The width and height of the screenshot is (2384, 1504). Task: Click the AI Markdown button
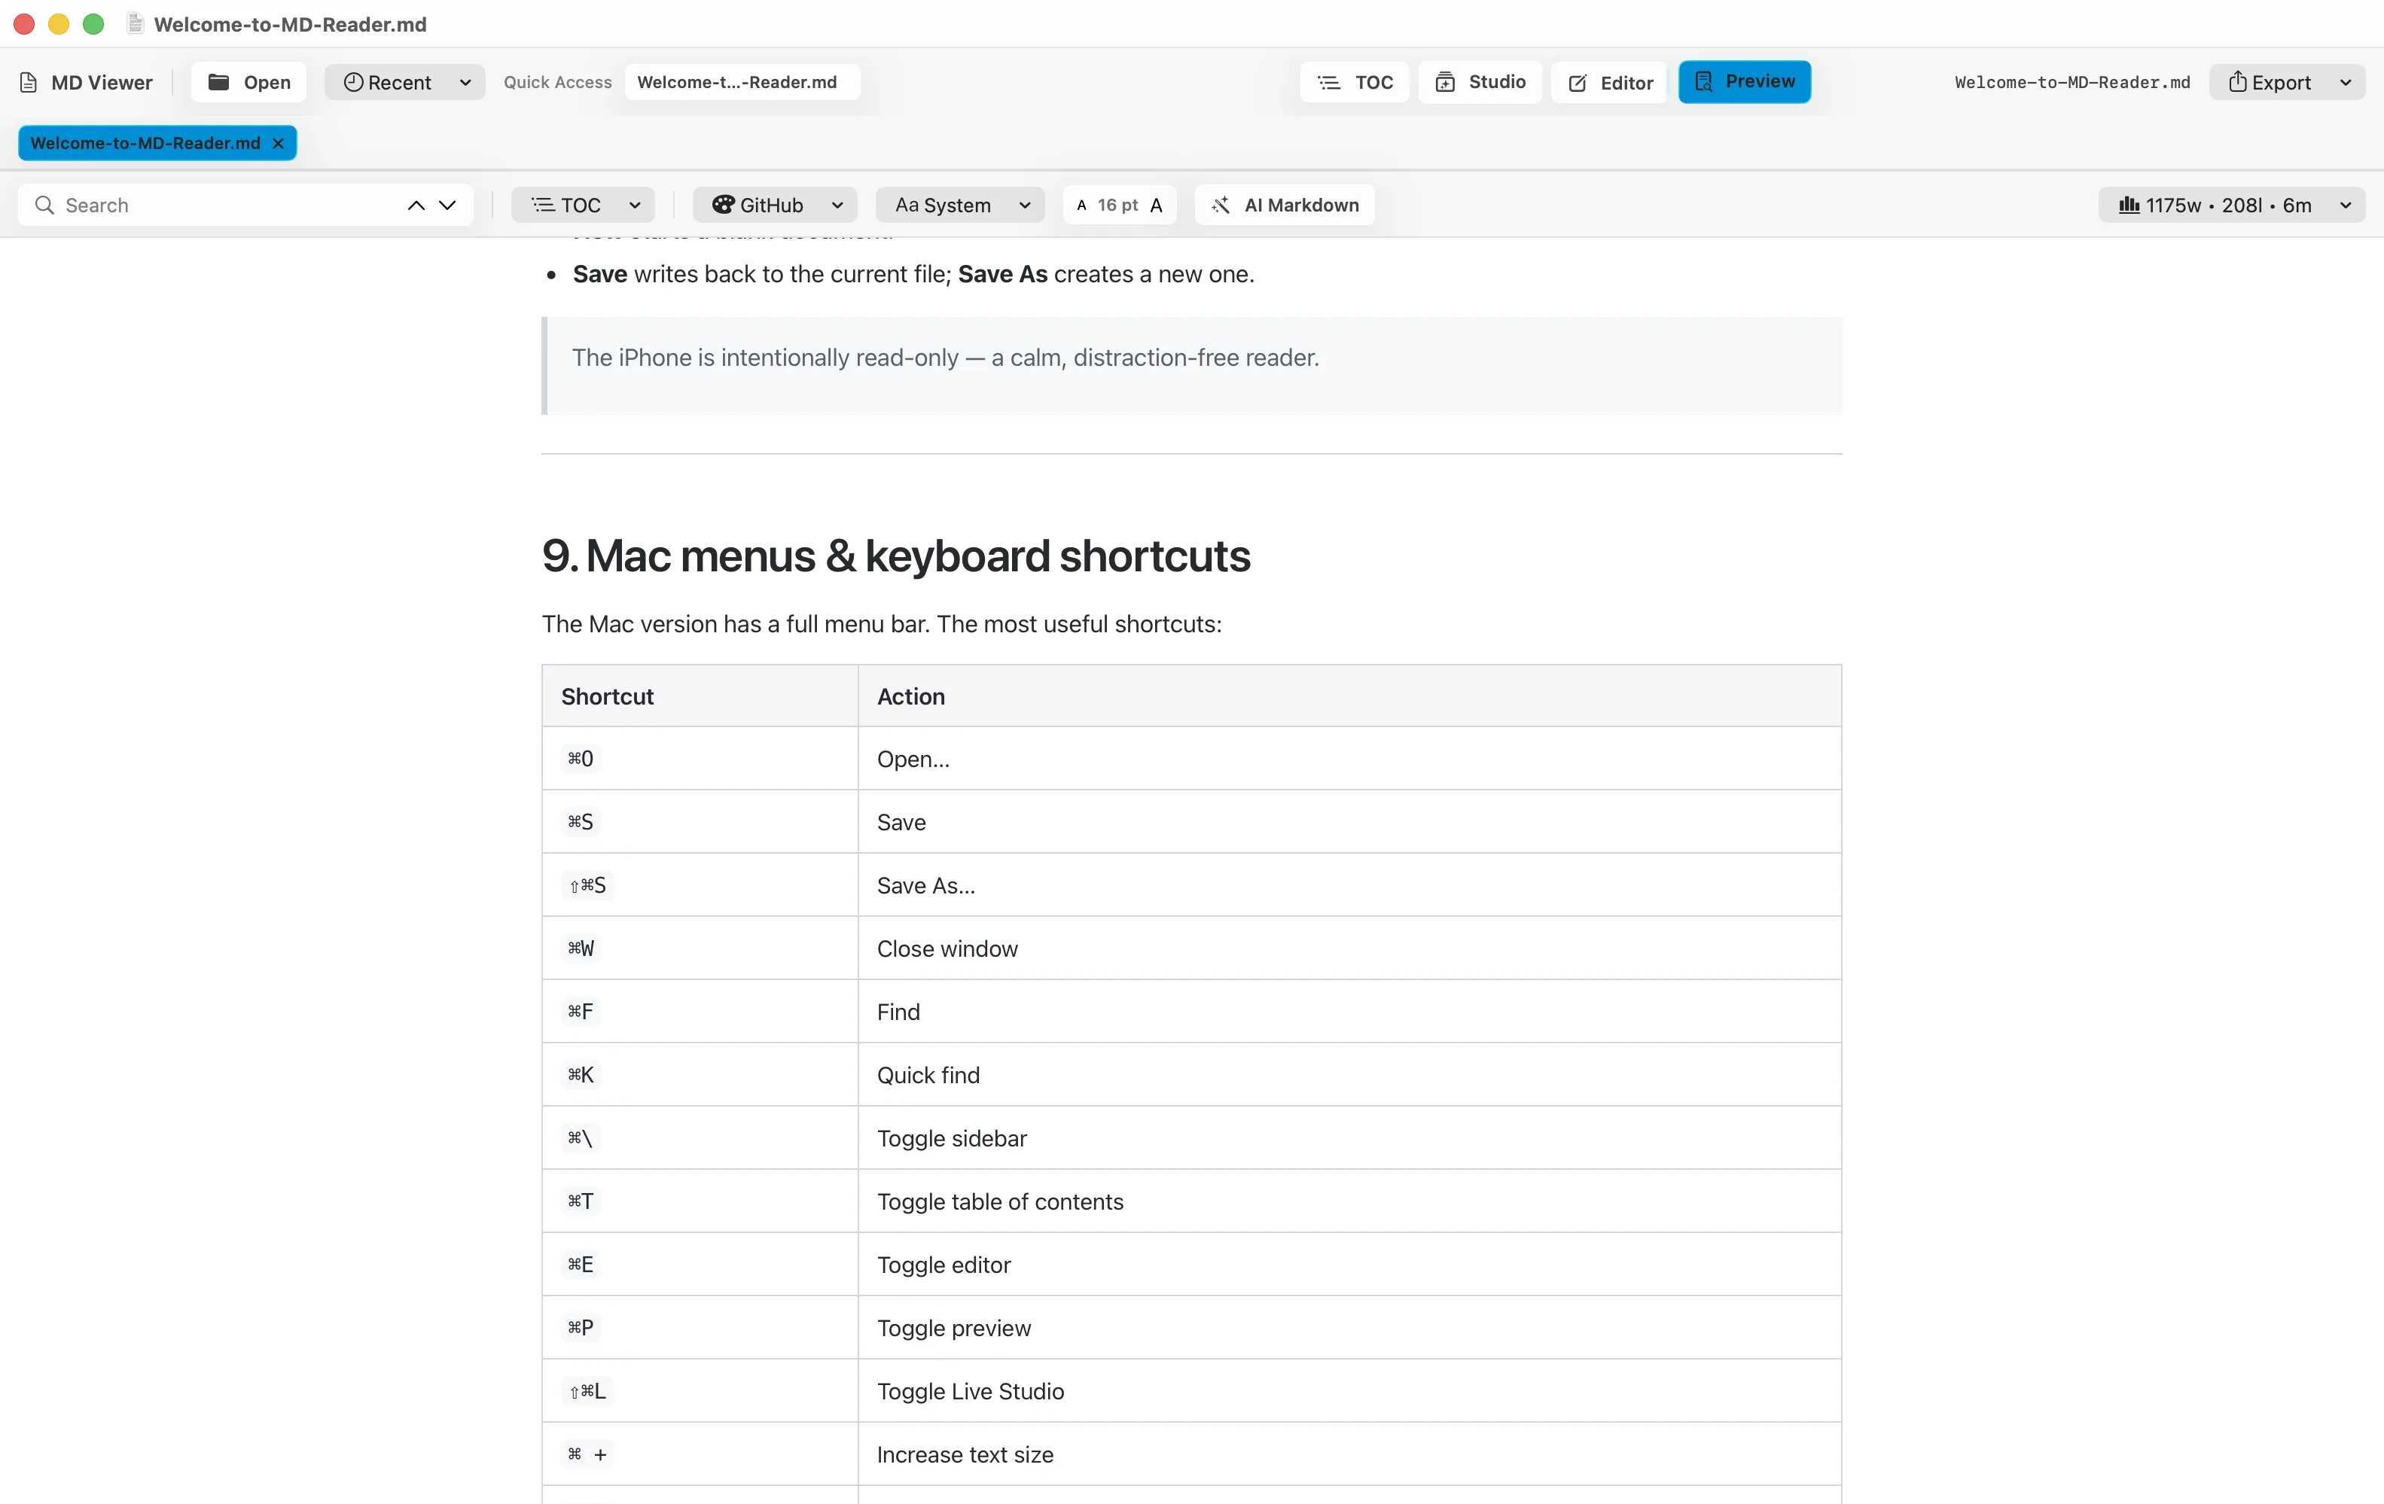[x=1285, y=205]
